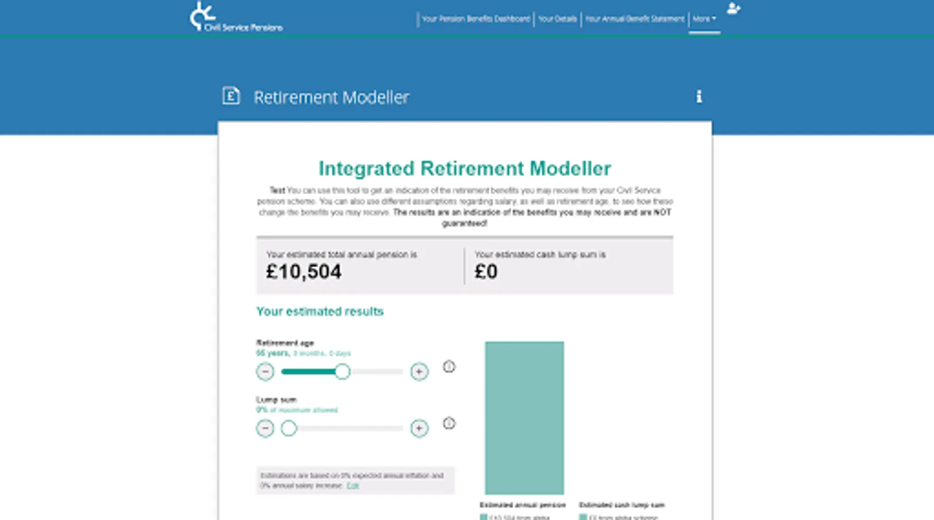Click the pound document icon beside Retirement Modeller
This screenshot has height=520, width=934.
pos(231,95)
